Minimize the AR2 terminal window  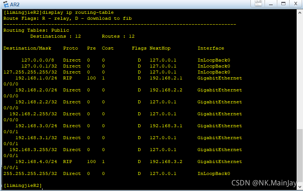click(271, 4)
